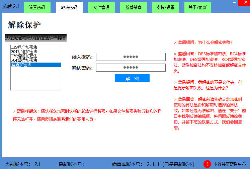Open the 设置密码 tab
The width and height of the screenshot is (250, 169).
(x=37, y=7)
